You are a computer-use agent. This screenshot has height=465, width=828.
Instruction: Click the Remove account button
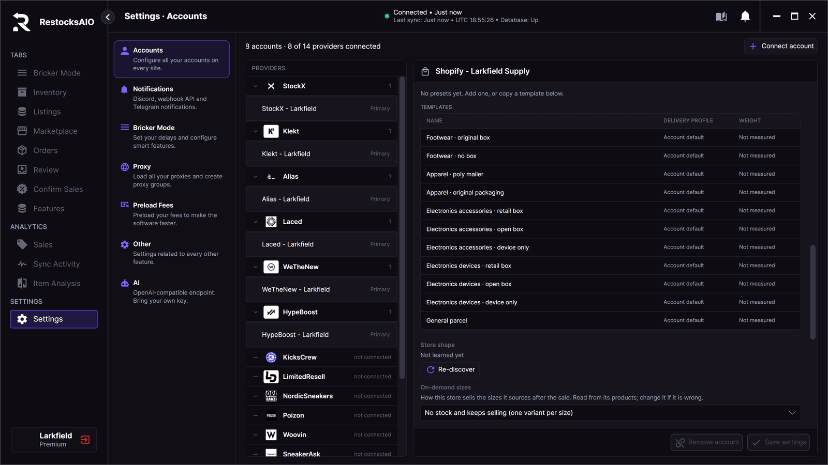(707, 442)
